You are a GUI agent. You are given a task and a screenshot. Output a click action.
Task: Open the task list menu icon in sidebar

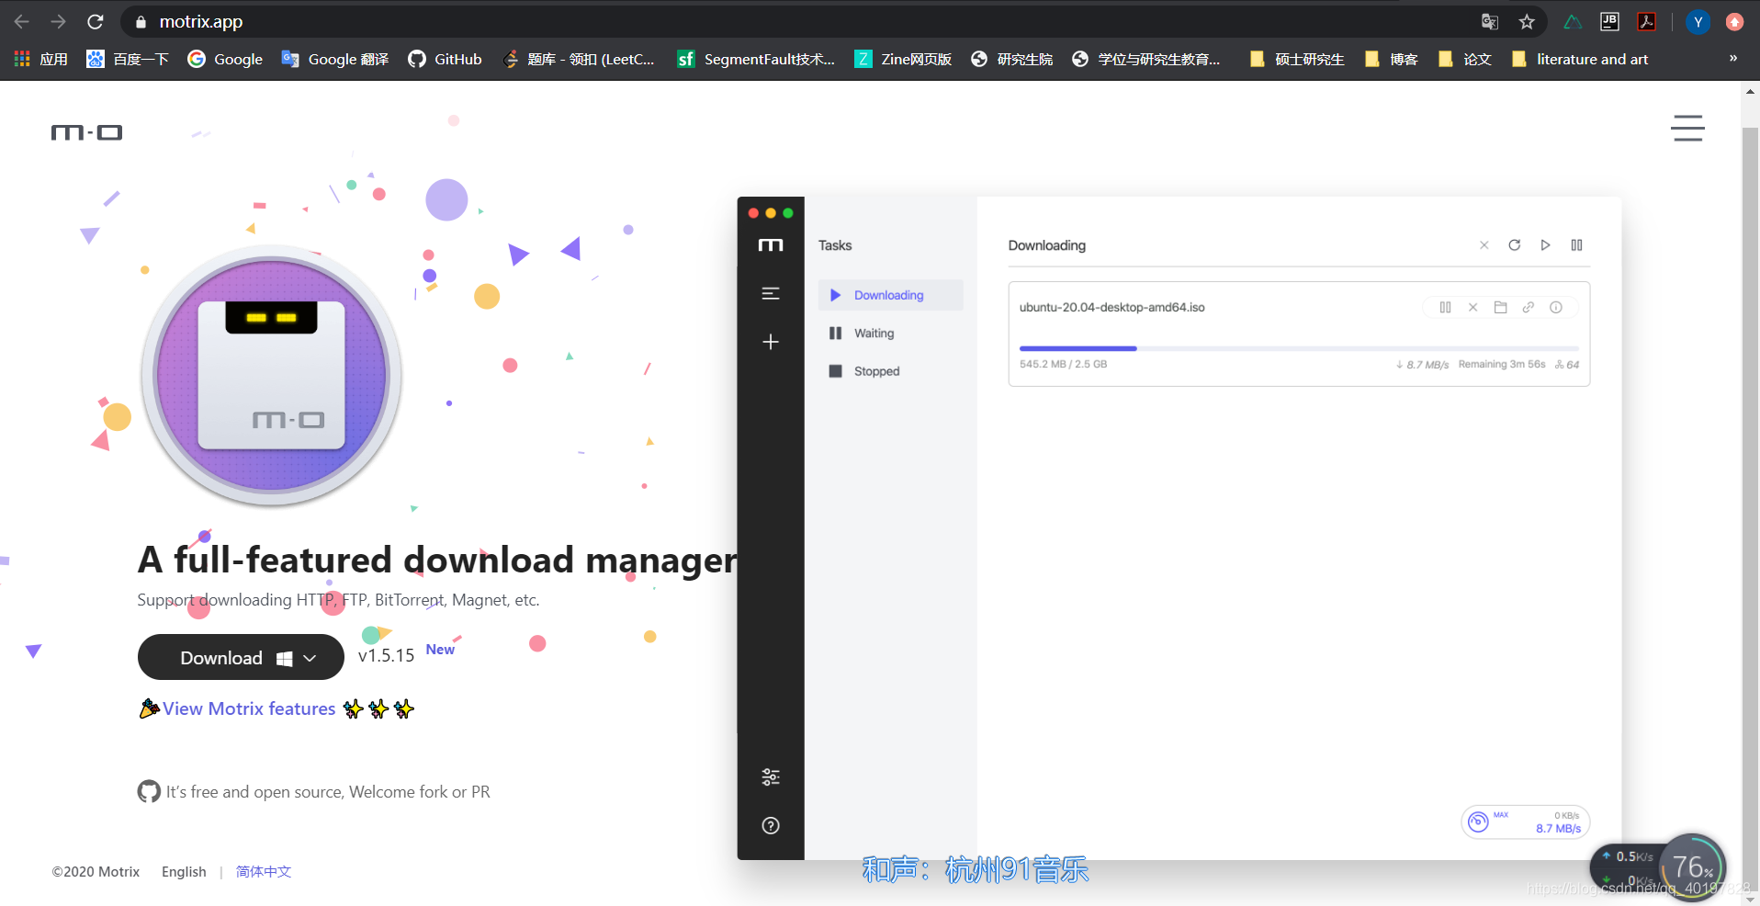click(771, 293)
